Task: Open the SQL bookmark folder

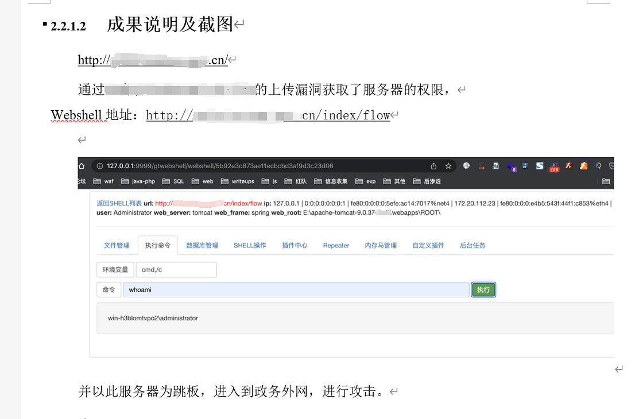Action: [x=173, y=181]
